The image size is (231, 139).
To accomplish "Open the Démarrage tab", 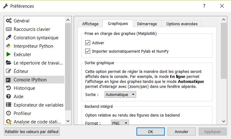I will point(147,24).
